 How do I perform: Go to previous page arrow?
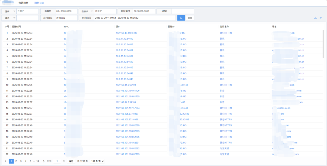[6, 161]
